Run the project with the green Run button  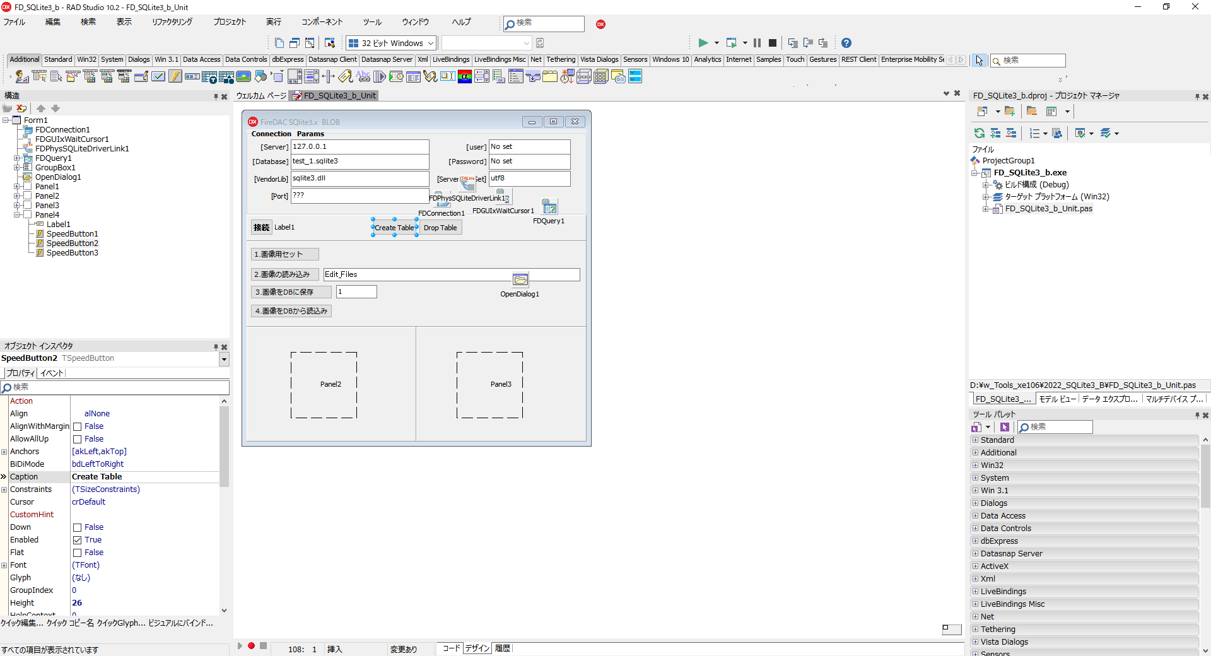(x=703, y=43)
